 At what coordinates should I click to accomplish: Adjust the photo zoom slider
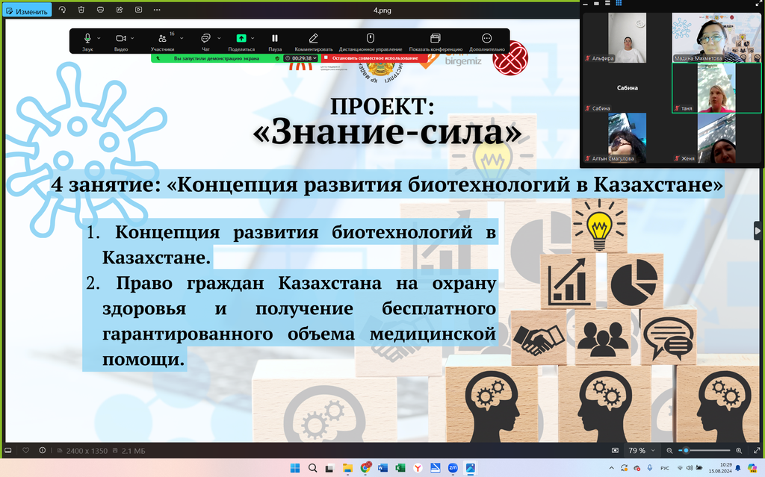686,451
